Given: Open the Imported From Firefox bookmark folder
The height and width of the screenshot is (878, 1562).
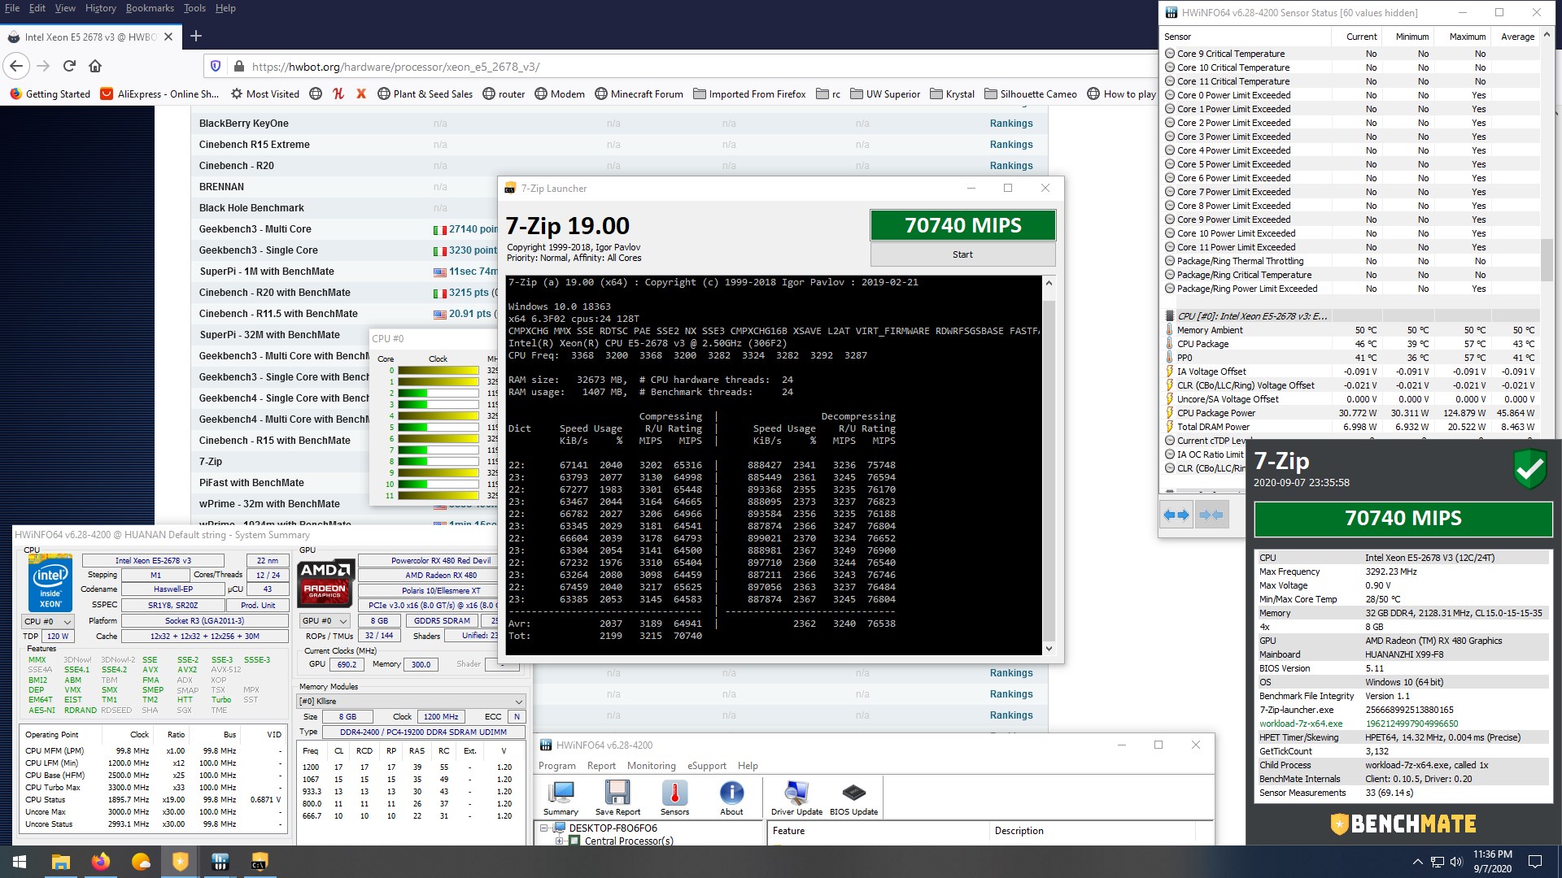Looking at the screenshot, I should (749, 93).
